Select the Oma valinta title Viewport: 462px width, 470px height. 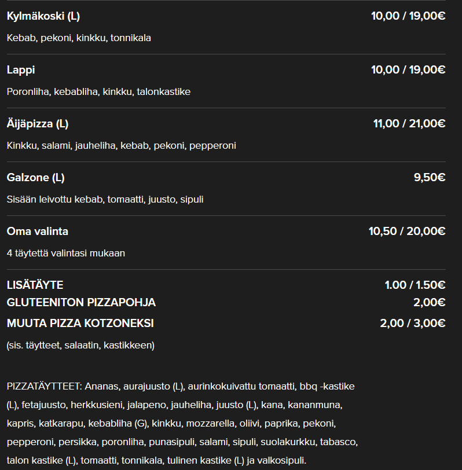click(38, 232)
